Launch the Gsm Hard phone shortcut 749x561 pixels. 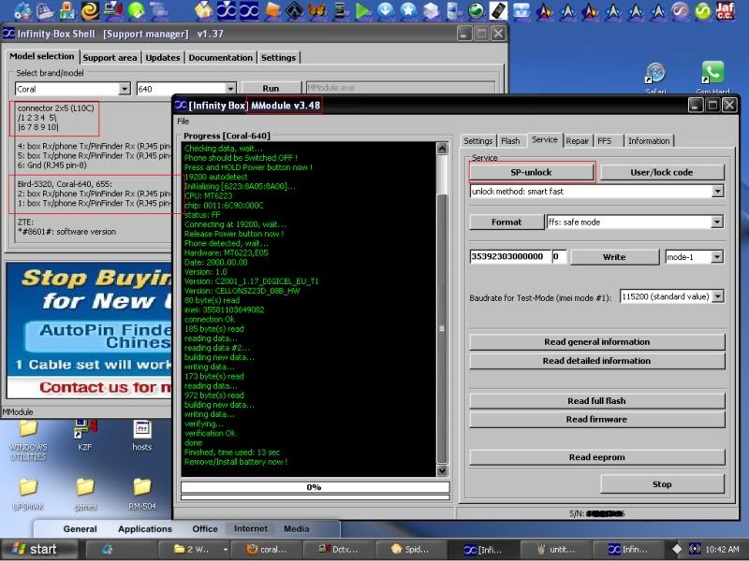point(712,78)
